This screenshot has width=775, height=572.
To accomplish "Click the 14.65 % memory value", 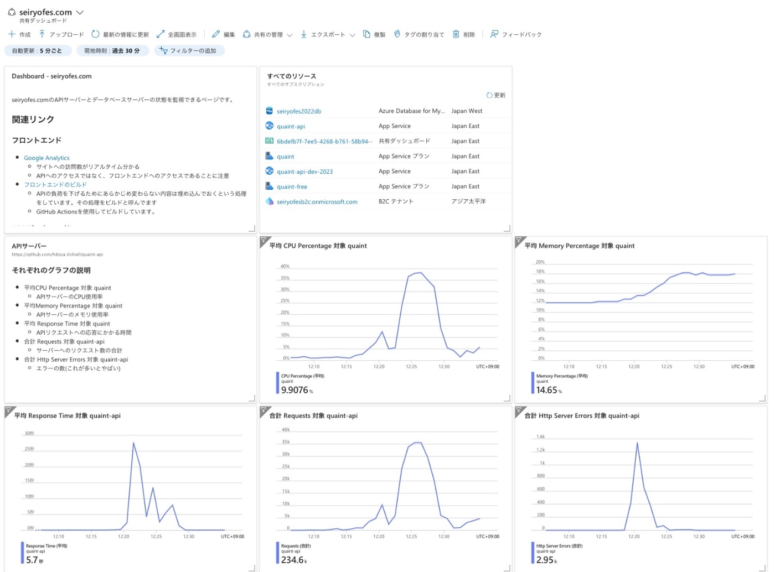I will 549,390.
